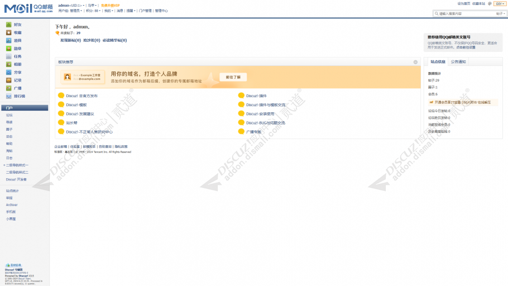Image resolution: width=508 pixels, height=286 pixels.
Task: Click the avatar icon in domain banner
Action: pyautogui.click(x=68, y=77)
